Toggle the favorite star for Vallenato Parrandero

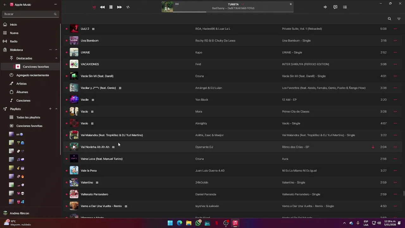point(66,194)
